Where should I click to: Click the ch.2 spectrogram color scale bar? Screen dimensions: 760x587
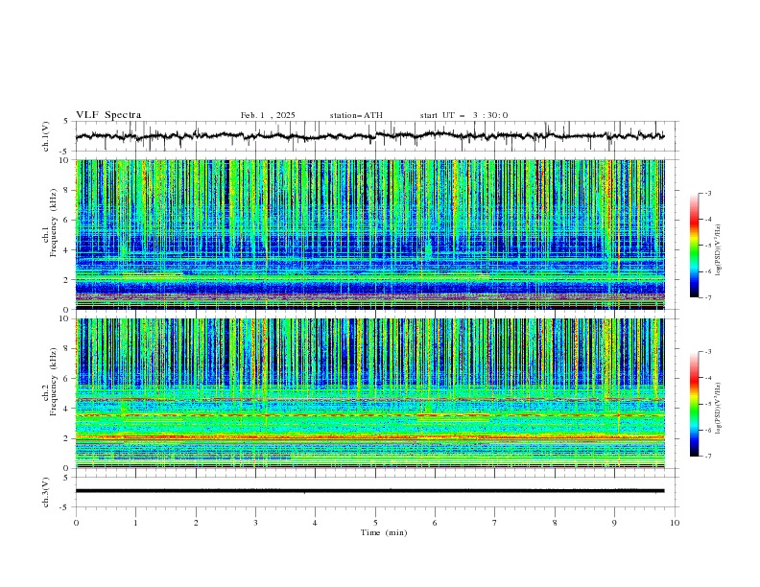click(694, 404)
